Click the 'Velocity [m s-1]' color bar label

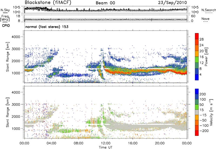pyautogui.click(x=211, y=112)
